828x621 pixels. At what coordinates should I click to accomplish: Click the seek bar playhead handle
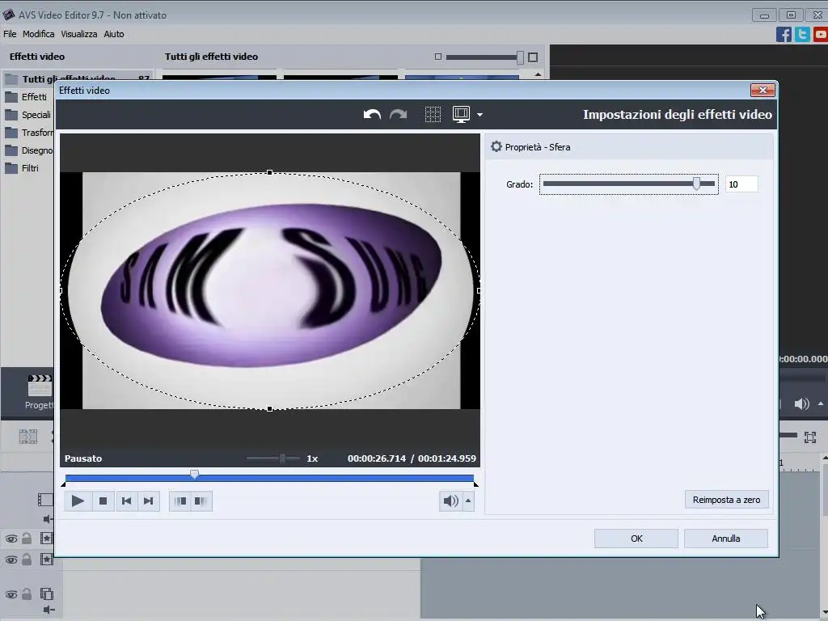coord(194,474)
